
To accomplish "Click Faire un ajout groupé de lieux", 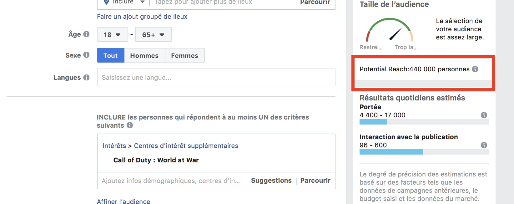I will coord(142,17).
